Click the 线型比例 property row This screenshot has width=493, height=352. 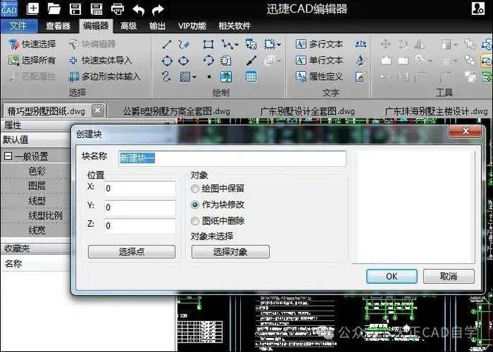(36, 216)
